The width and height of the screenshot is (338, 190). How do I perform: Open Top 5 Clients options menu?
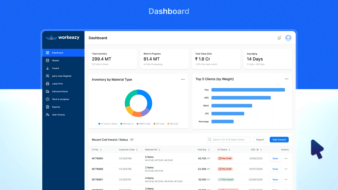point(287,79)
